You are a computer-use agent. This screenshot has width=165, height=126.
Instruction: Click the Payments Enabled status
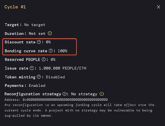37,85
